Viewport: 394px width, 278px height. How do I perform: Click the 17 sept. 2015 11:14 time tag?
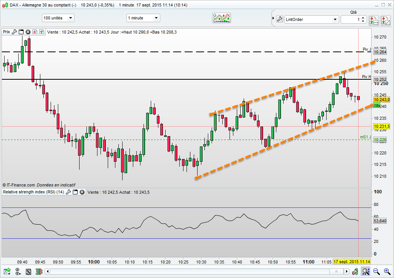pyautogui.click(x=351, y=262)
